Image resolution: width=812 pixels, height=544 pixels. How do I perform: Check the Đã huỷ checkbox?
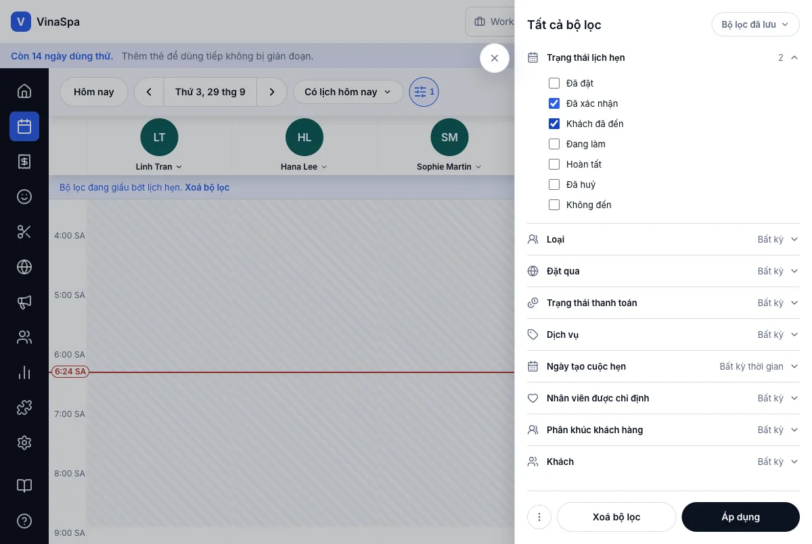tap(554, 184)
